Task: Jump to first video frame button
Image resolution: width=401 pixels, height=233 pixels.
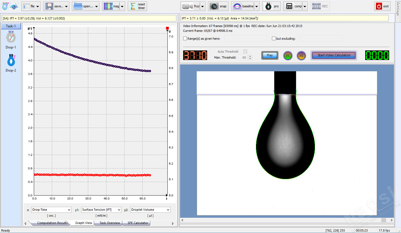Action: point(288,56)
